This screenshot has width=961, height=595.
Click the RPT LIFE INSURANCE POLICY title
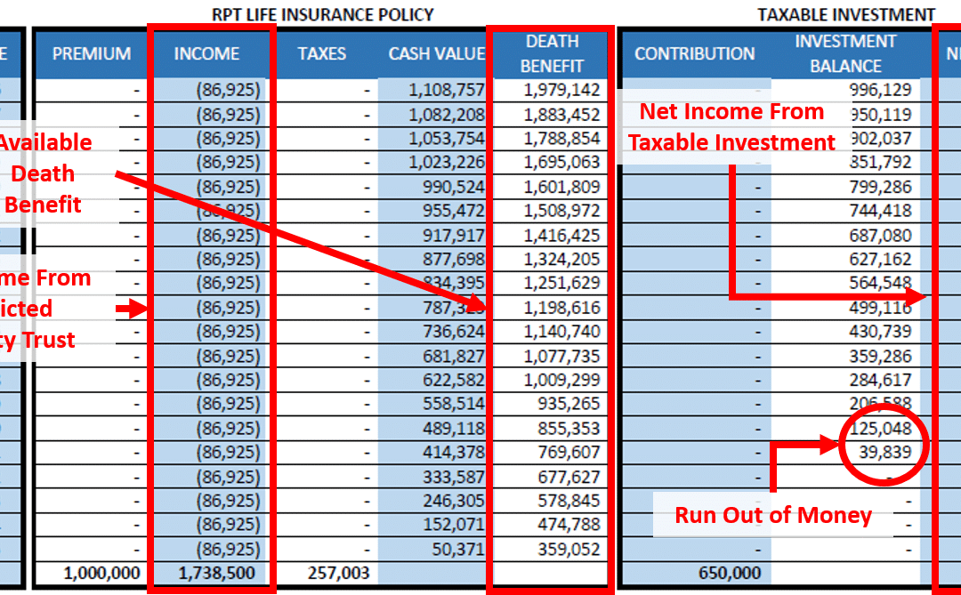pyautogui.click(x=322, y=14)
